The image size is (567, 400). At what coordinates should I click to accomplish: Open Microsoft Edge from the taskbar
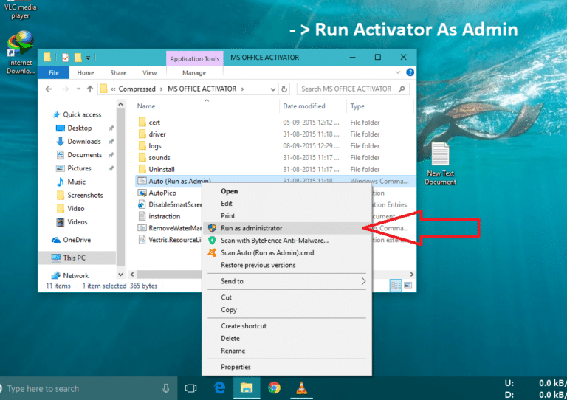[x=219, y=388]
